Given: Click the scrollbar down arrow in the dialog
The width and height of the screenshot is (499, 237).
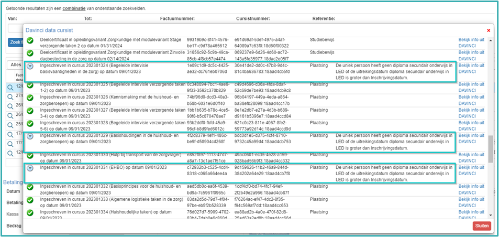Looking at the screenshot, I should pos(491,214).
